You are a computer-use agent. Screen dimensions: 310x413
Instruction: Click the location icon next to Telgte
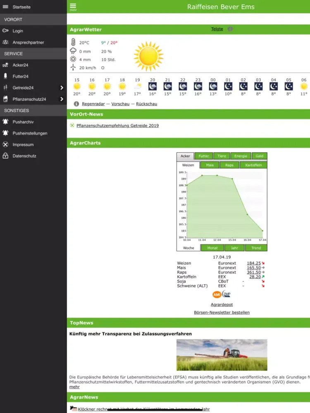(x=230, y=29)
